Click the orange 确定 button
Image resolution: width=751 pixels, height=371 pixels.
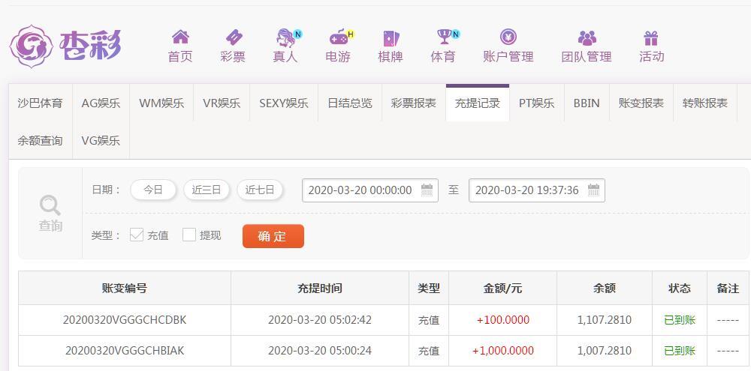273,235
